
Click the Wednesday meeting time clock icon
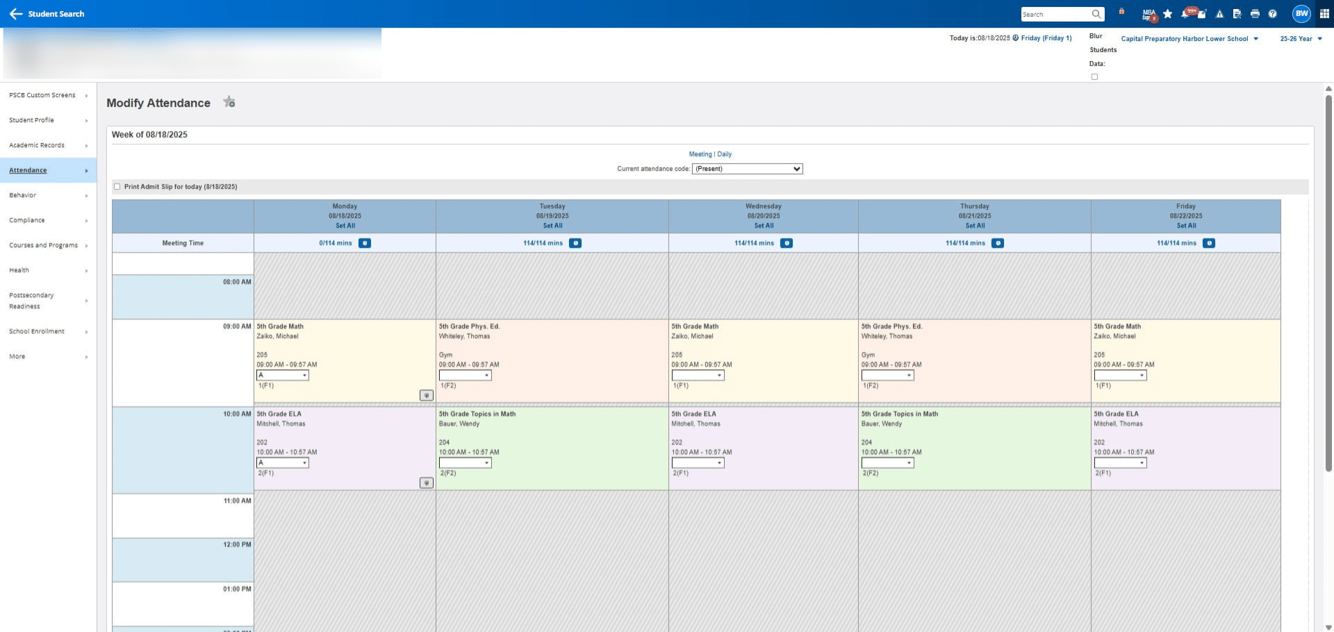click(x=787, y=243)
